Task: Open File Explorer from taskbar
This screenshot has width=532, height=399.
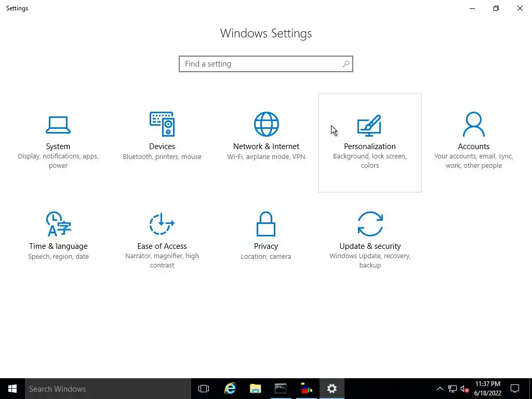Action: [x=255, y=389]
